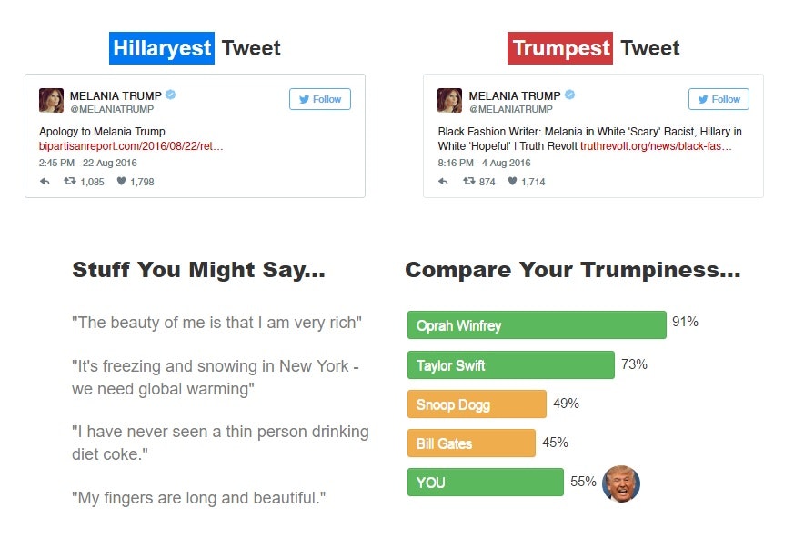Click the Trump face beside the YOU bar
This screenshot has height=548, width=794.
619,483
